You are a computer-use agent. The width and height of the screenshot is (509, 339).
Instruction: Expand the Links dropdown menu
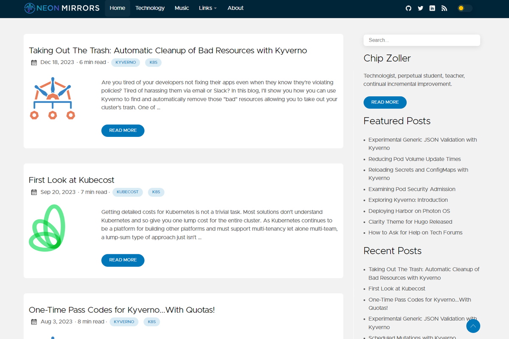pos(207,8)
